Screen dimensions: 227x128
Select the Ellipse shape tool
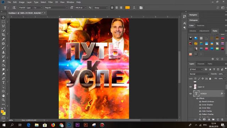[3, 91]
